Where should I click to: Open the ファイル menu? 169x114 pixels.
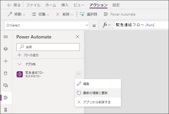[x=33, y=5]
